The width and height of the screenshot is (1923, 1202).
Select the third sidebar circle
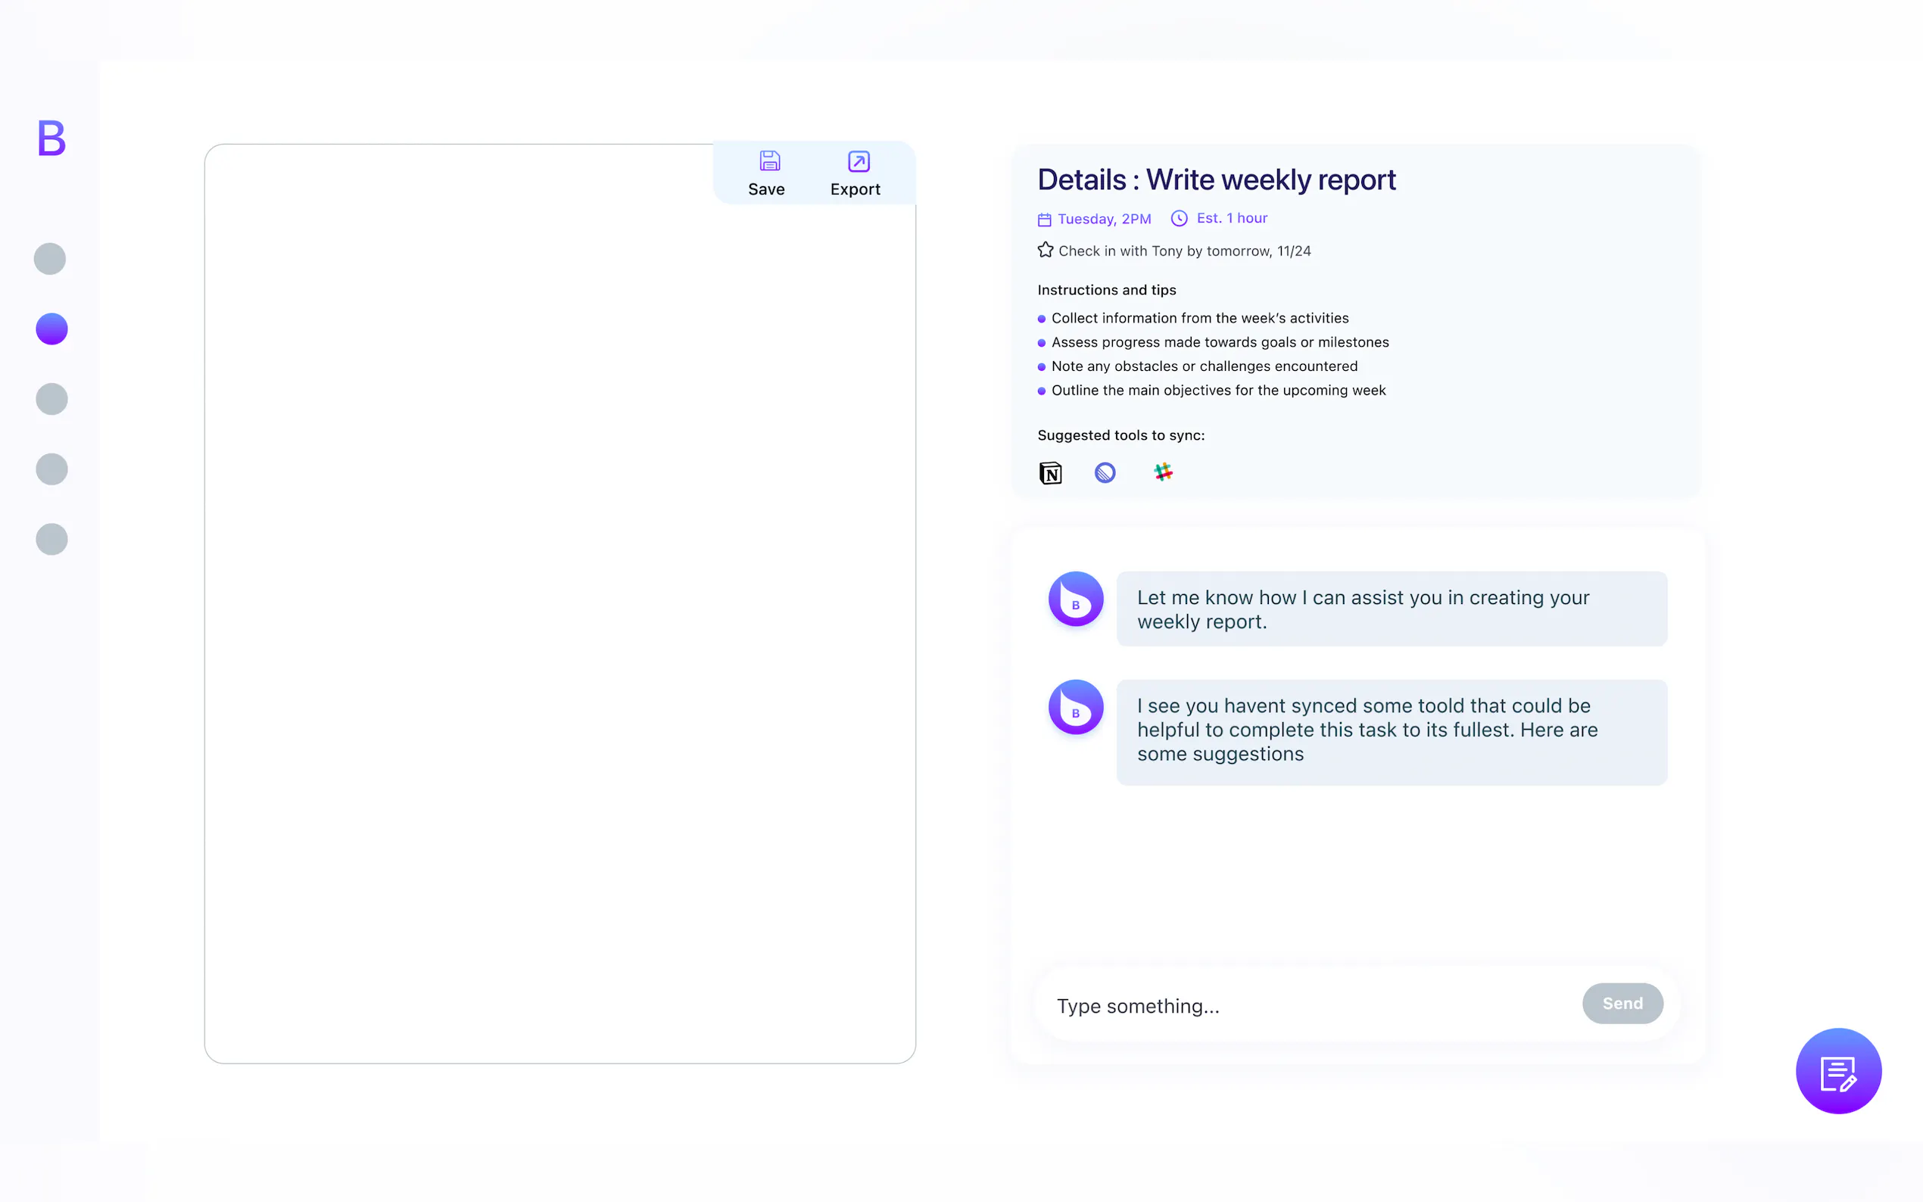click(x=51, y=399)
